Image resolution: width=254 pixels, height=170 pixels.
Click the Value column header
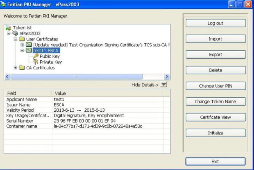(x=107, y=93)
